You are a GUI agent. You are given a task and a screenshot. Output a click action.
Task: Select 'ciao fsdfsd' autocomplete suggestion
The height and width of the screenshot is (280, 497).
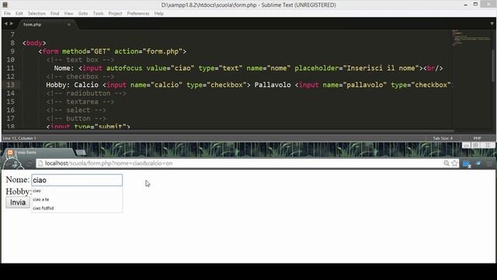pyautogui.click(x=77, y=208)
